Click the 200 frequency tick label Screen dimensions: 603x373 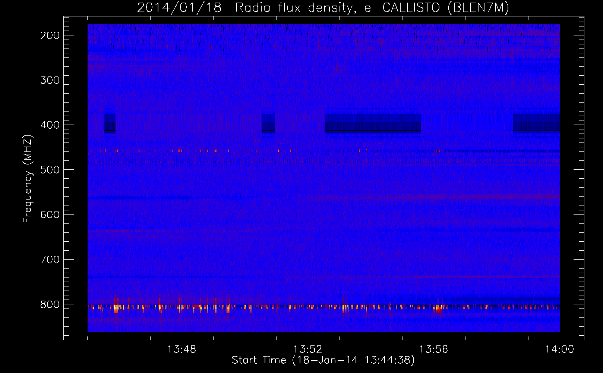coord(50,35)
